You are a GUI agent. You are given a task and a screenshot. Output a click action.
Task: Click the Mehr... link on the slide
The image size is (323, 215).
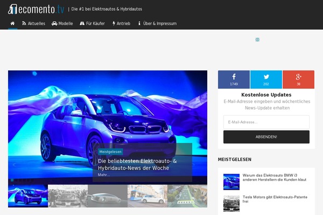click(x=104, y=175)
